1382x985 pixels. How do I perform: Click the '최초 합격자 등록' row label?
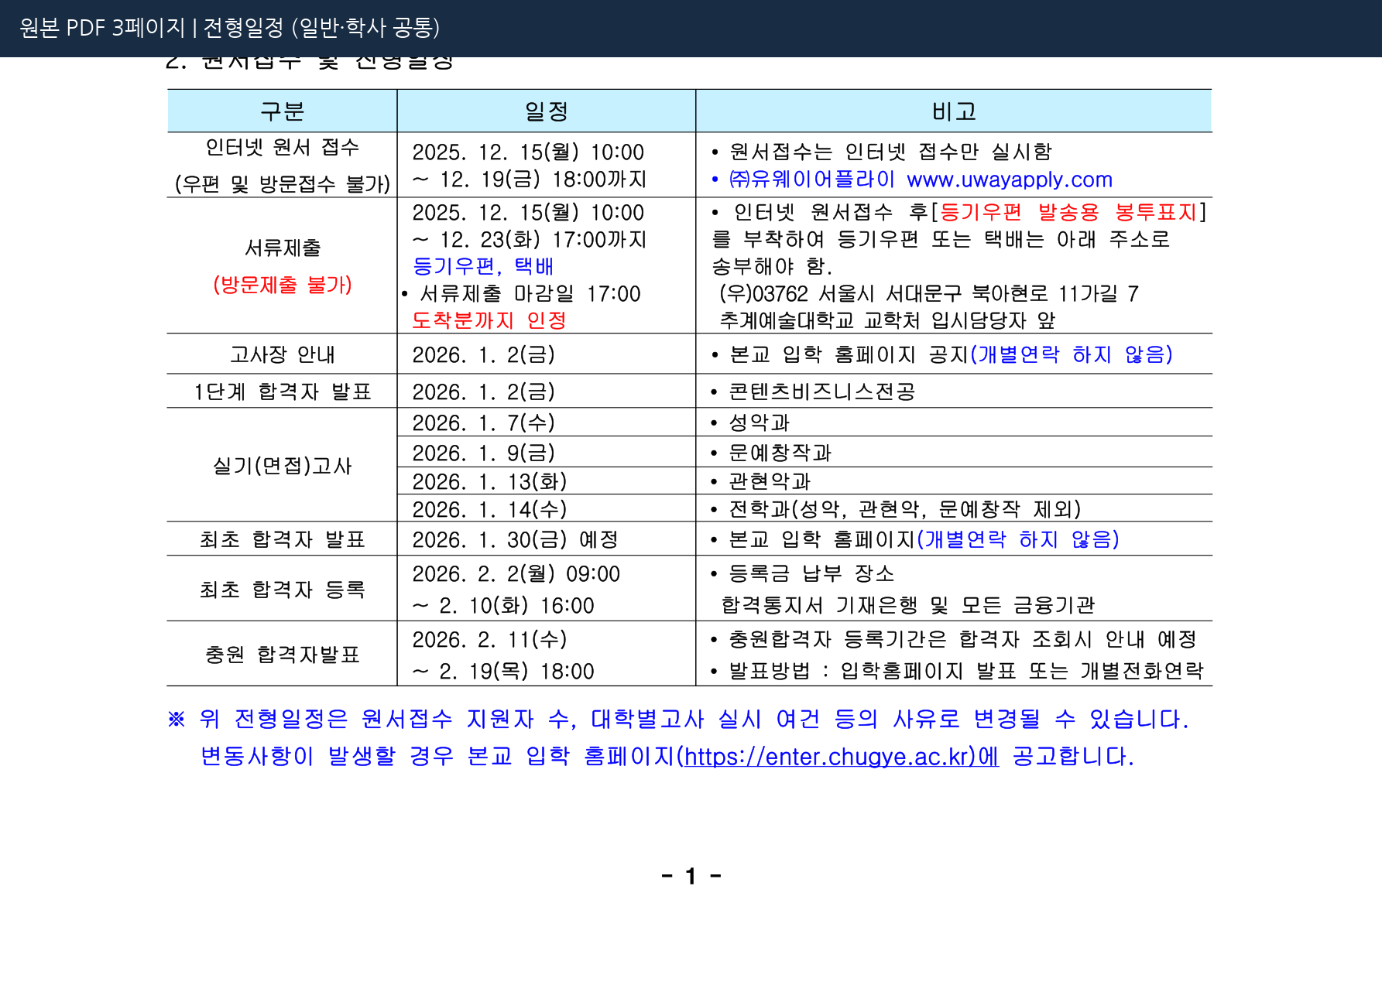[283, 590]
